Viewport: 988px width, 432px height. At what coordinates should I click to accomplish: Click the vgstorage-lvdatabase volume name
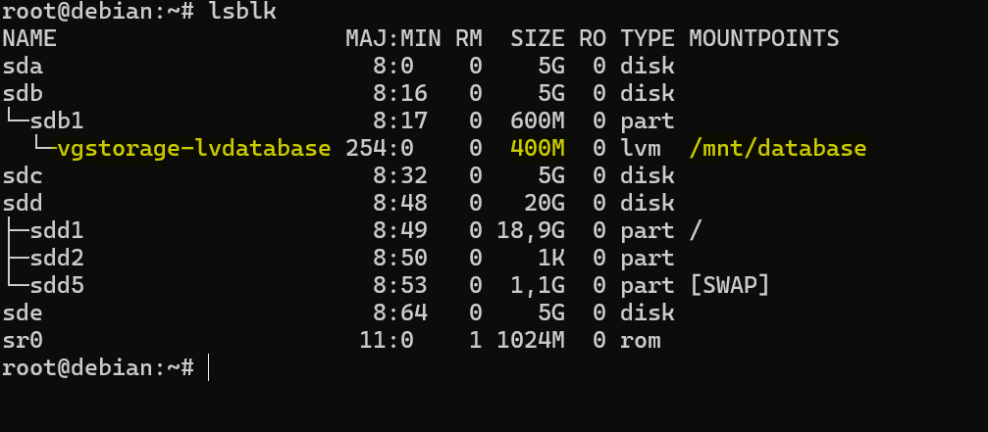[194, 149]
